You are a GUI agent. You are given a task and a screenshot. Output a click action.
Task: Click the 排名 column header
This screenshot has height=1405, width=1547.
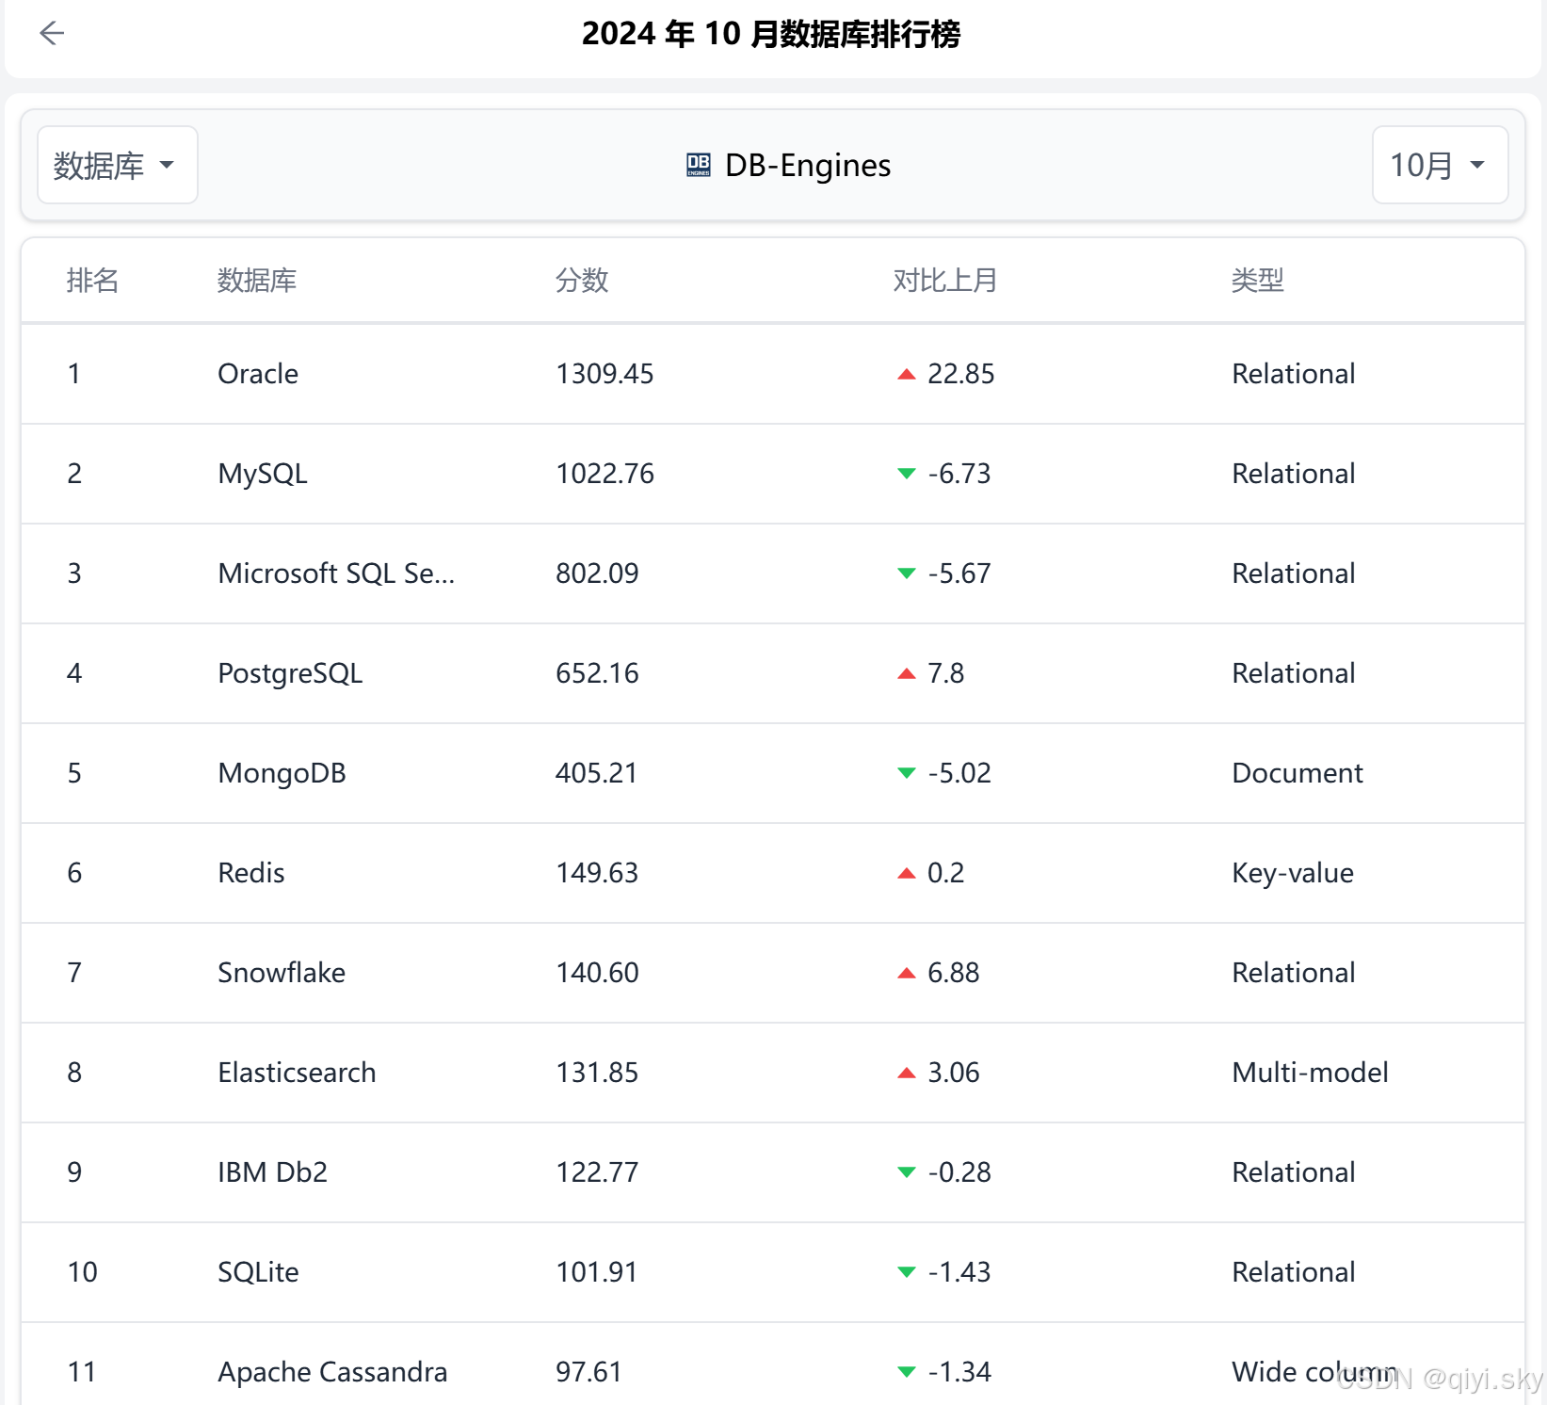92,280
